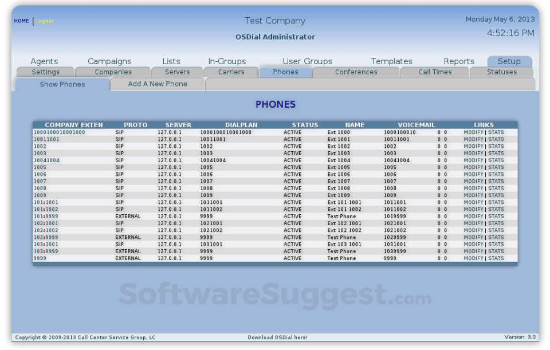Click MODIFY for extension 1000100010001000
This screenshot has height=350, width=550.
(x=473, y=132)
